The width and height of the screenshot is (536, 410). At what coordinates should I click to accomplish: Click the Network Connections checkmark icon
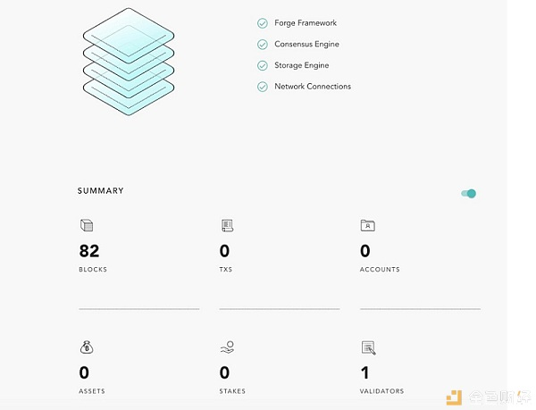click(262, 87)
